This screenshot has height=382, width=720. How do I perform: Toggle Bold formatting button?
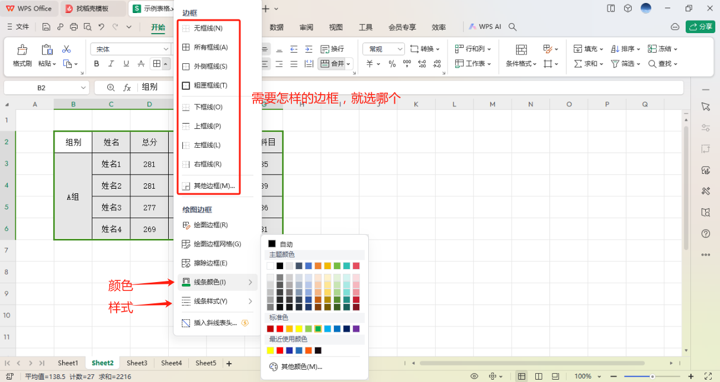96,64
